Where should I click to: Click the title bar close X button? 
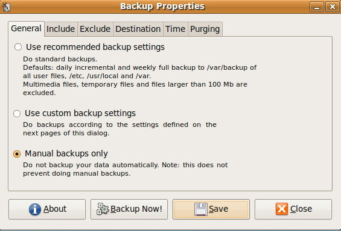coord(333,7)
